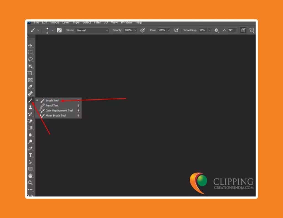Select the Clone Stamp tool
The height and width of the screenshot is (218, 283).
point(31,107)
